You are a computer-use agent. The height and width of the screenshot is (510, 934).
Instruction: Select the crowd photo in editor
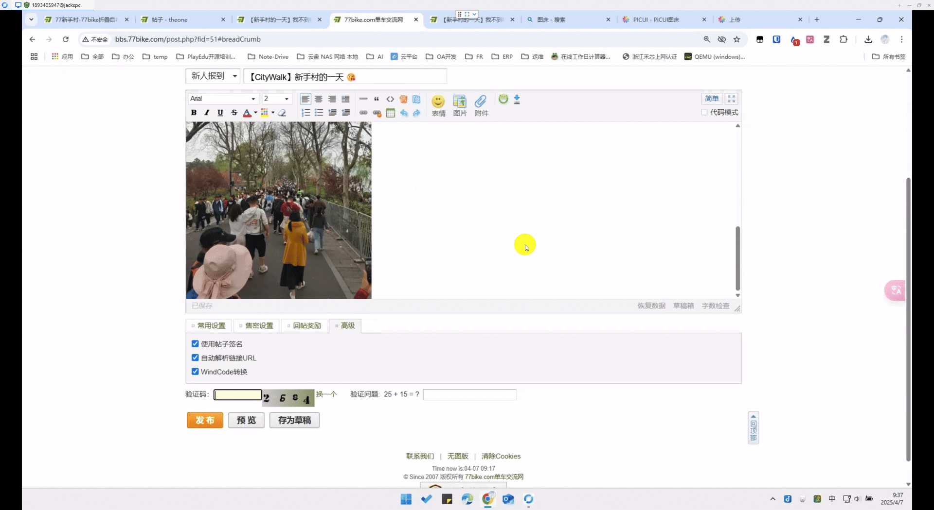pyautogui.click(x=278, y=210)
